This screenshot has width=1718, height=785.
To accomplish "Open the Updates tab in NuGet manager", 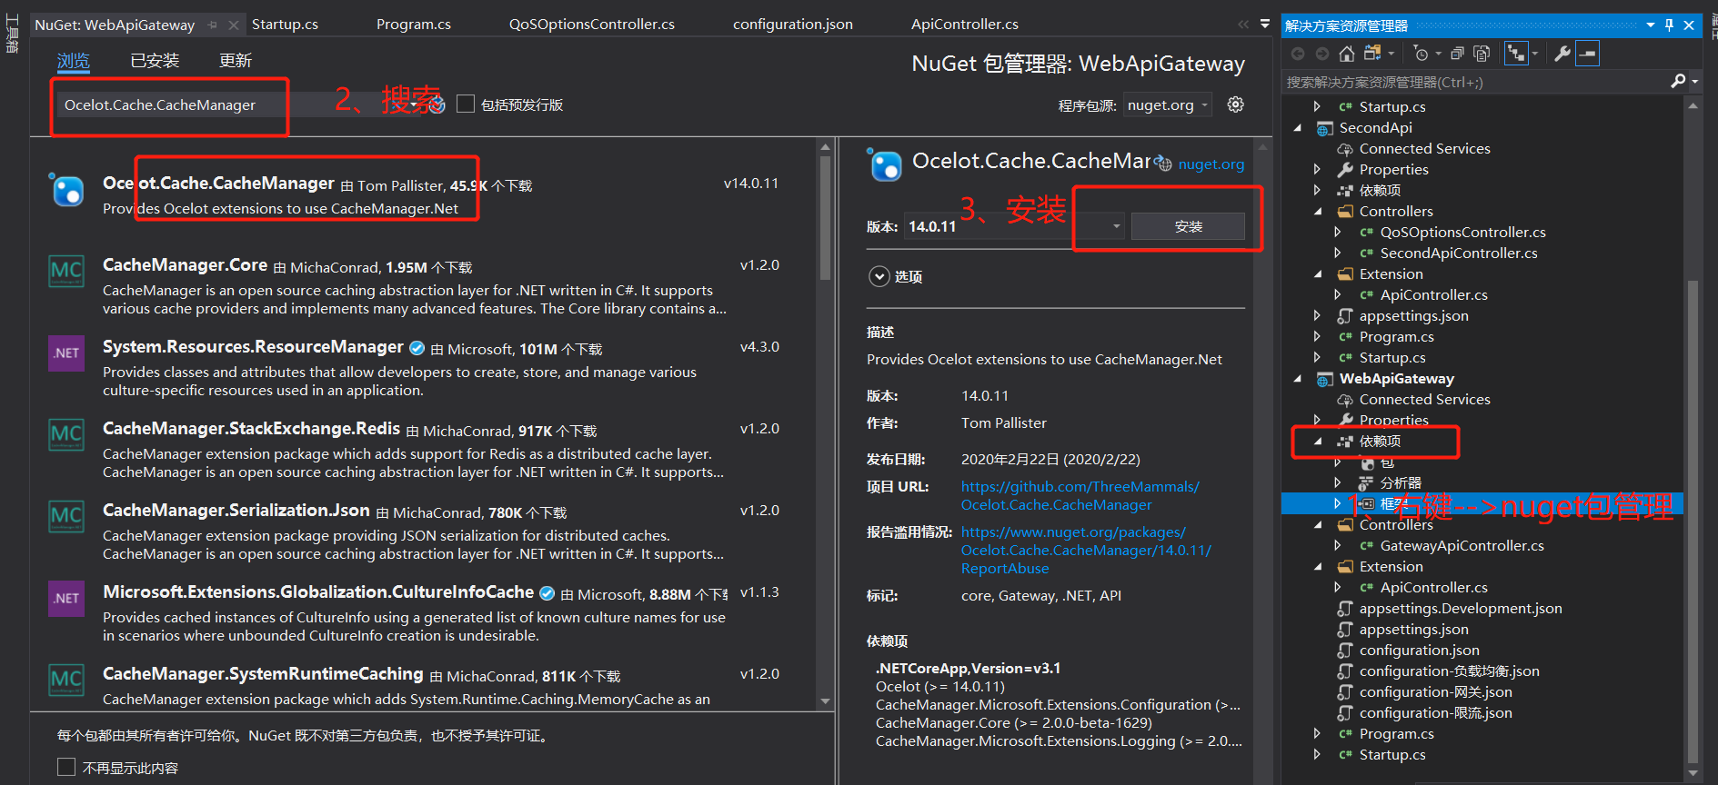I will [x=236, y=61].
